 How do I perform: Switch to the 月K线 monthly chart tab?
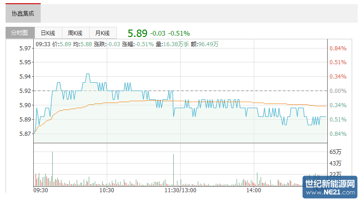click(102, 33)
